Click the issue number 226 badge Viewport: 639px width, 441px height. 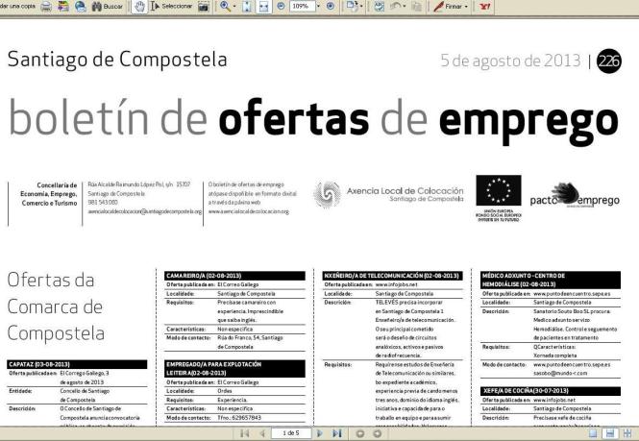coord(609,61)
